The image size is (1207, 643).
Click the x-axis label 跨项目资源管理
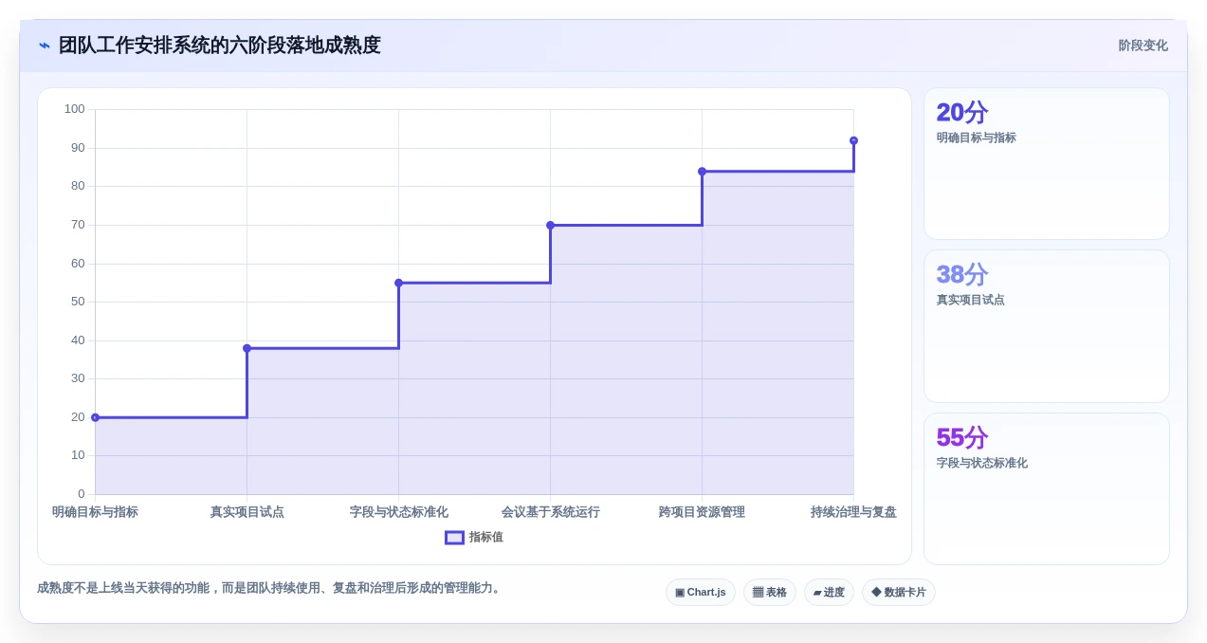point(702,512)
